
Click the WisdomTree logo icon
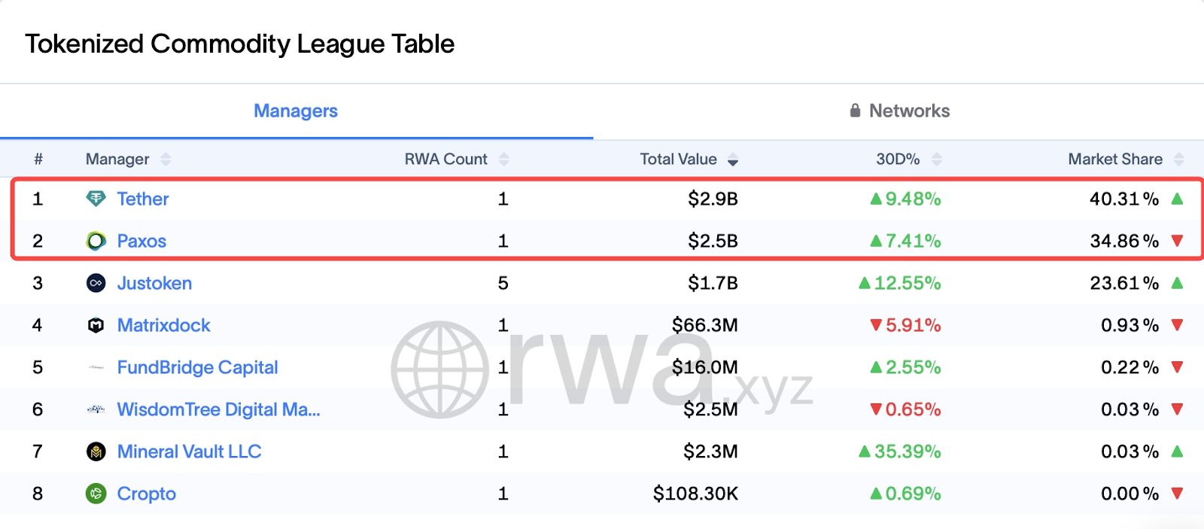[96, 409]
